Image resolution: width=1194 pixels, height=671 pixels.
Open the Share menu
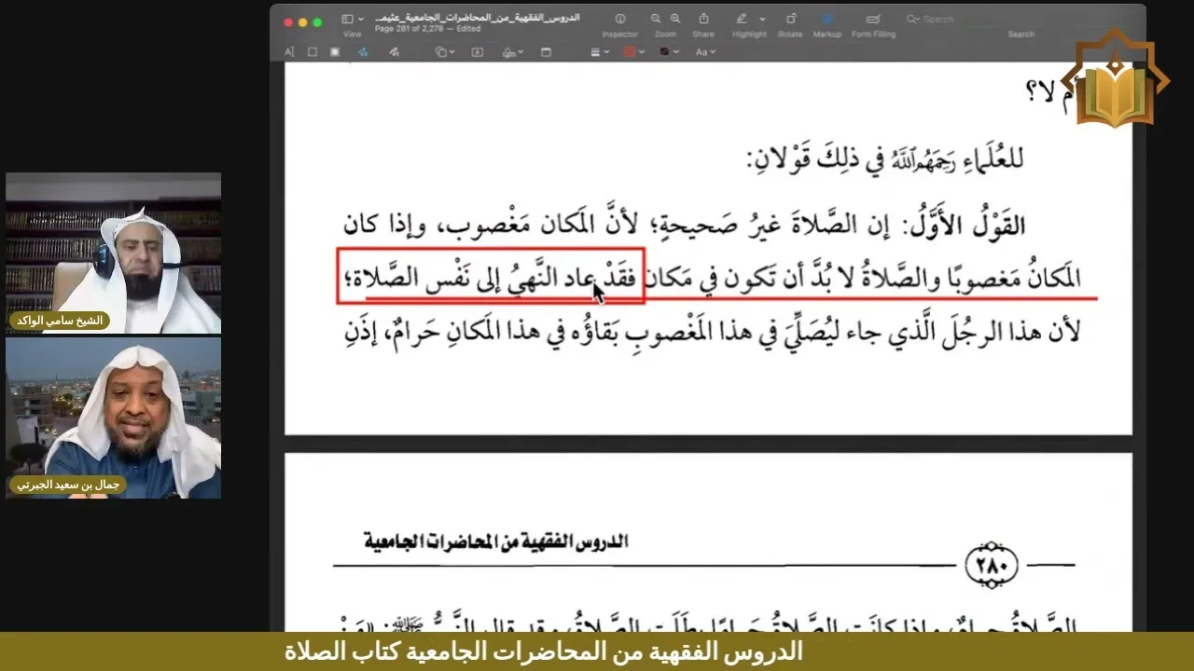(x=703, y=19)
